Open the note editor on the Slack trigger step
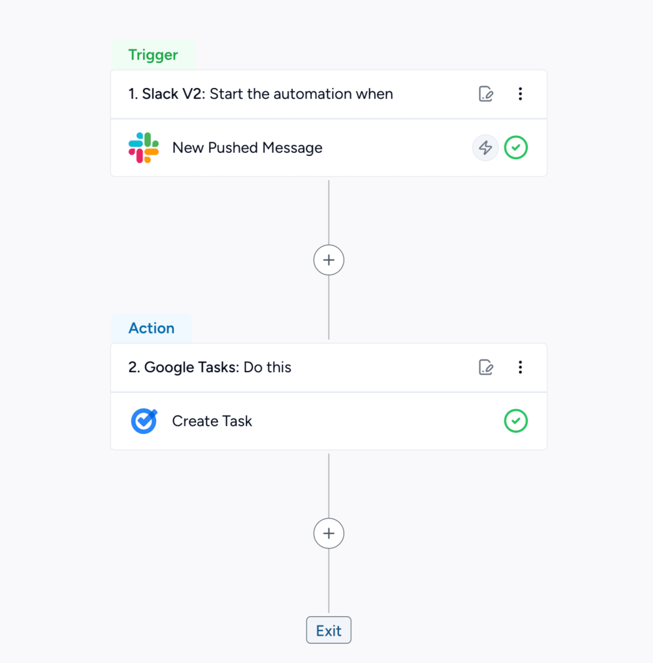The width and height of the screenshot is (653, 663). pyautogui.click(x=486, y=95)
